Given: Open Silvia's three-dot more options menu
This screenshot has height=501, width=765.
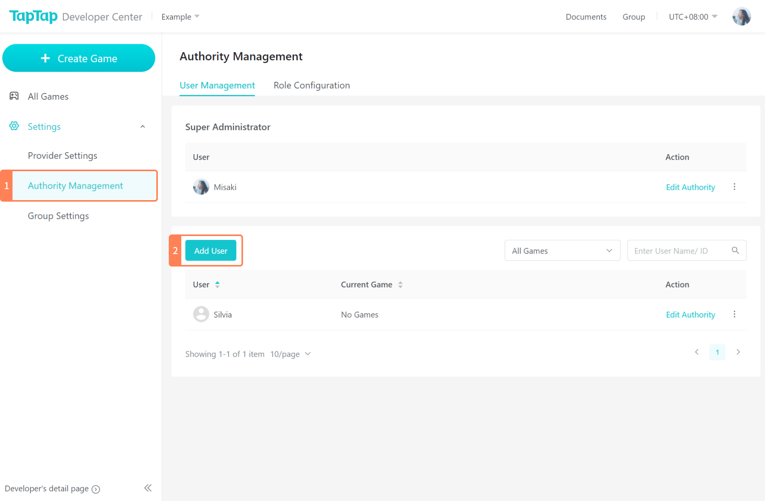Looking at the screenshot, I should [735, 314].
